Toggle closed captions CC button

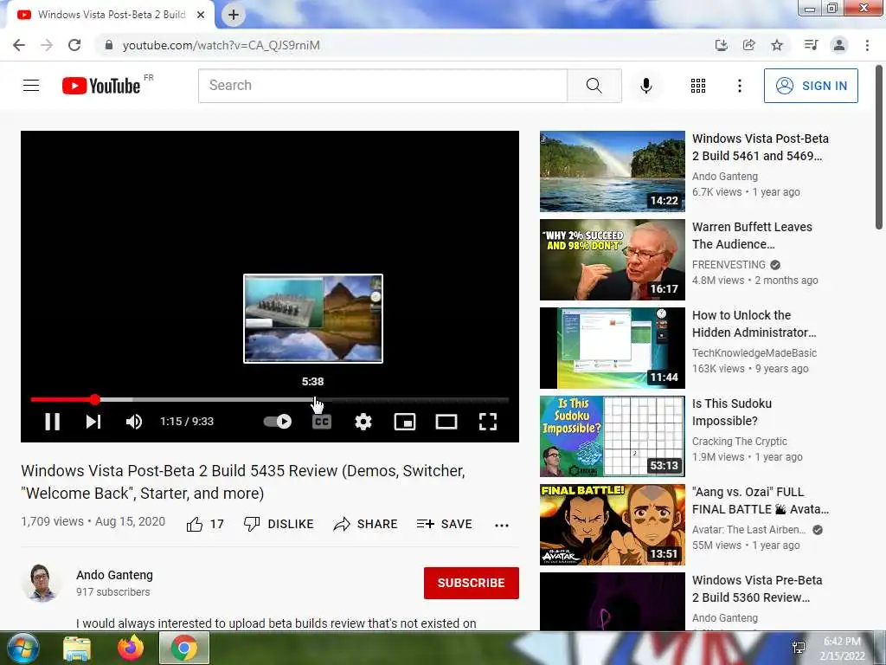322,422
